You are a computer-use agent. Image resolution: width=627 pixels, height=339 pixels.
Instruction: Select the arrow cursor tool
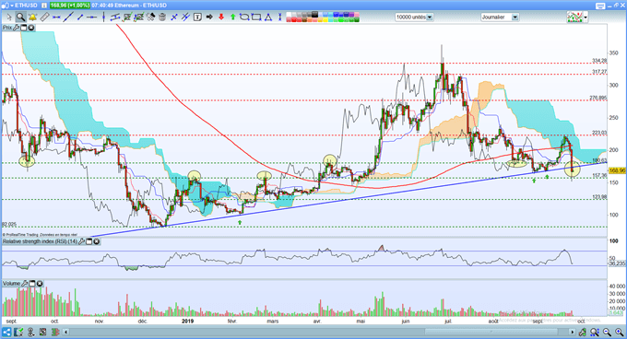point(9,18)
